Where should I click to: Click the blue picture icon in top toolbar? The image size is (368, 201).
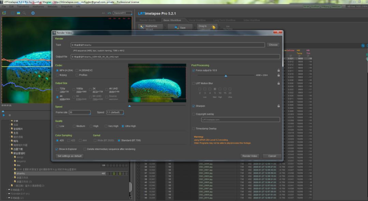tap(18, 13)
